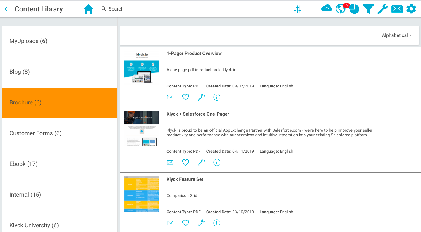Screen dimensions: 421x232
Task: Go to the home screen icon
Action: [88, 9]
